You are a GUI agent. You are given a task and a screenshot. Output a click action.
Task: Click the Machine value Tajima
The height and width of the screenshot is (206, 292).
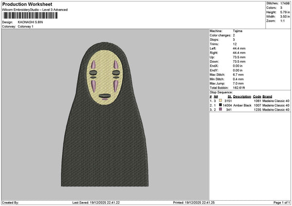click(238, 31)
